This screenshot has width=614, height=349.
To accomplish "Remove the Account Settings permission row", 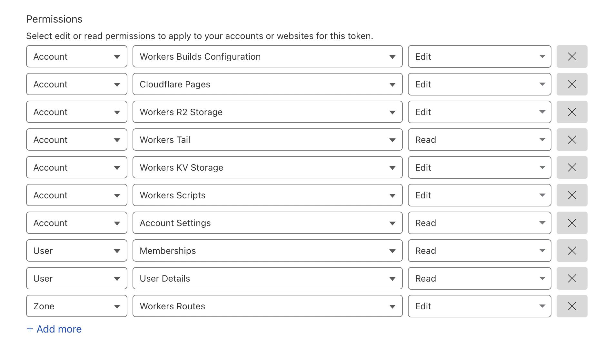I will coord(572,223).
